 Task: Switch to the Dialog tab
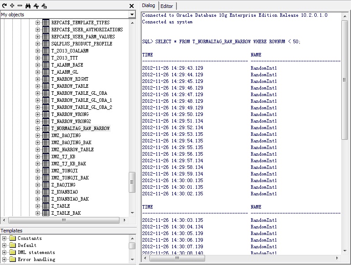(149, 5)
